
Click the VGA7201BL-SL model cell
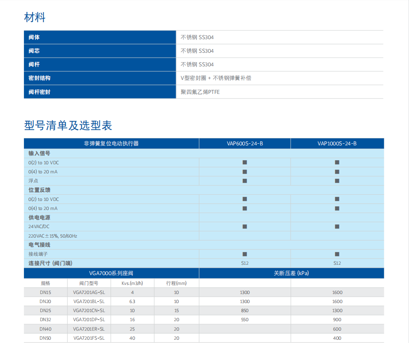click(x=89, y=301)
